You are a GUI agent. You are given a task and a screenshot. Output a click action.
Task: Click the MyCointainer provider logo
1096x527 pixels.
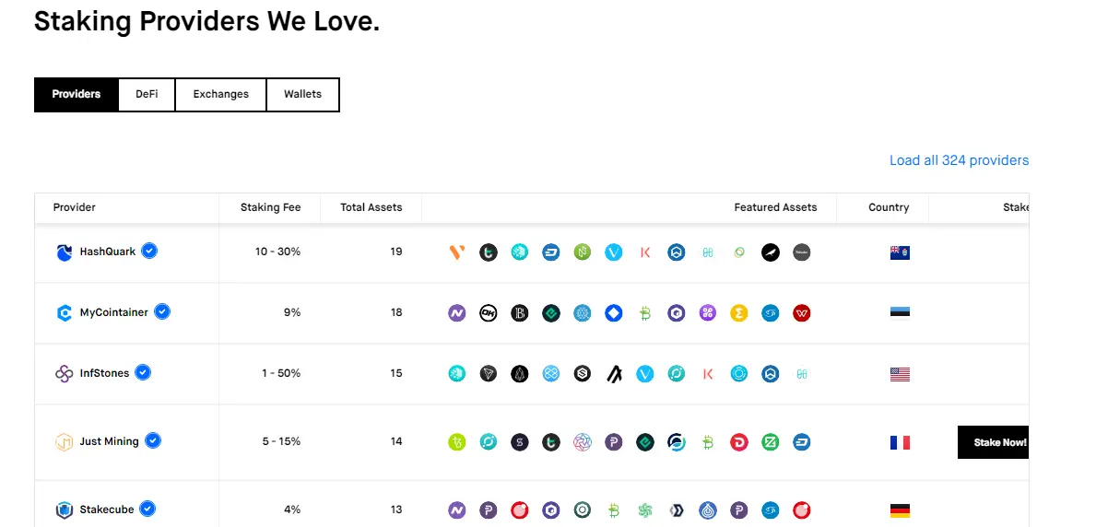65,313
